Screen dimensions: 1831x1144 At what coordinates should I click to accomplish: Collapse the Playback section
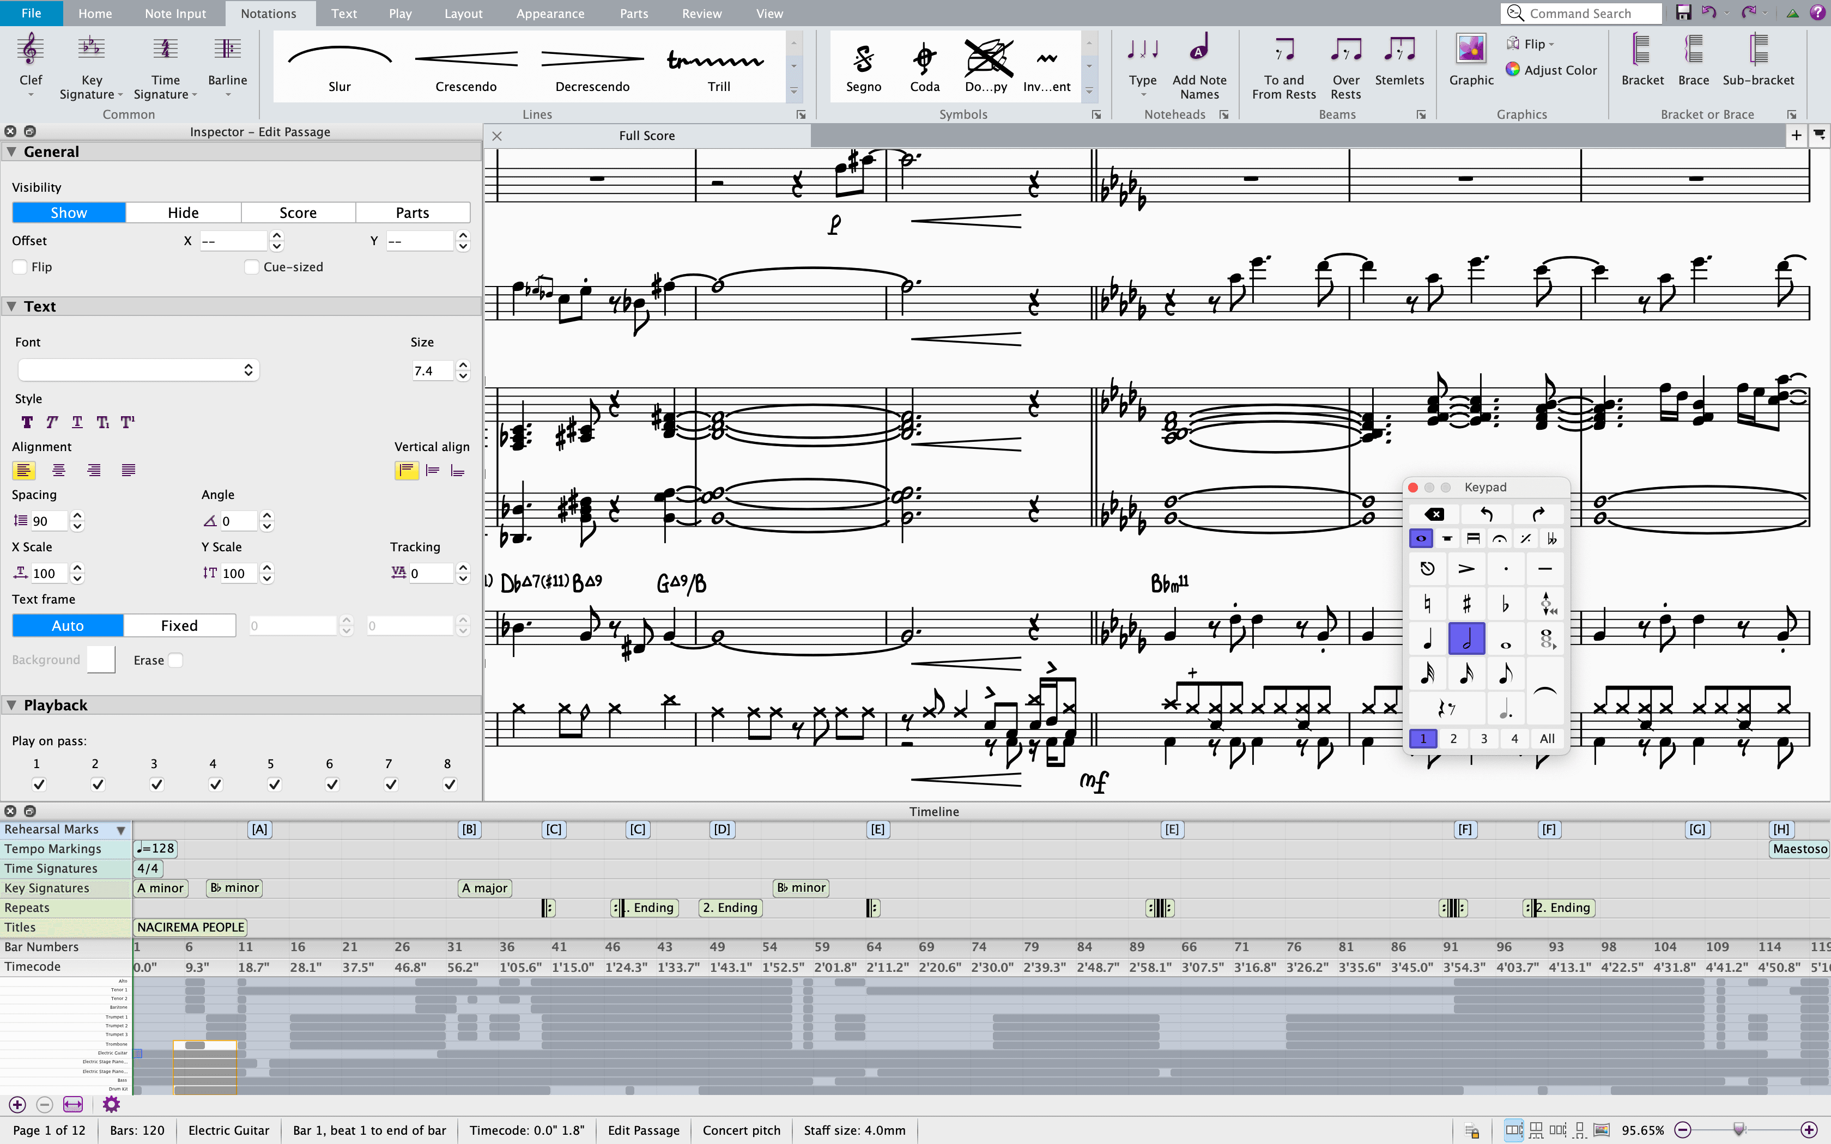tap(11, 705)
